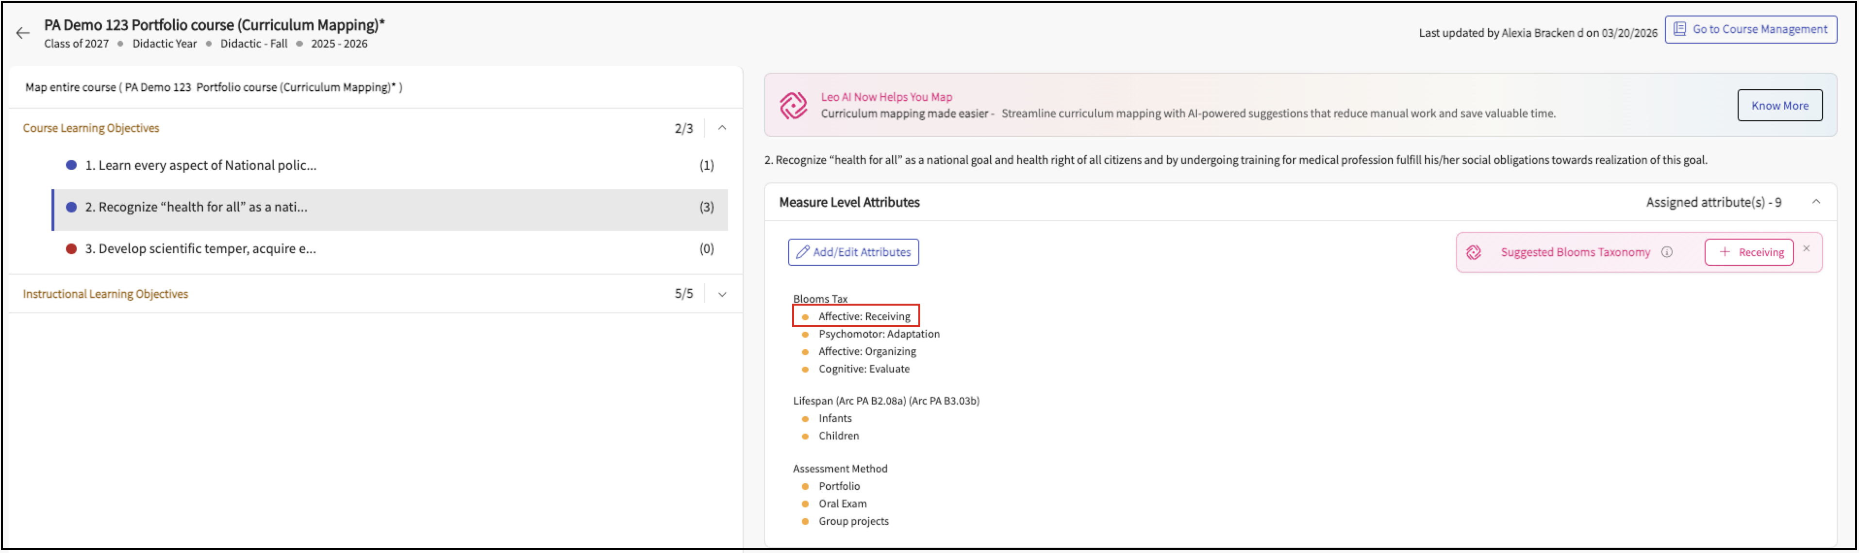Expand the Instructional Learning Objectives section

722,294
